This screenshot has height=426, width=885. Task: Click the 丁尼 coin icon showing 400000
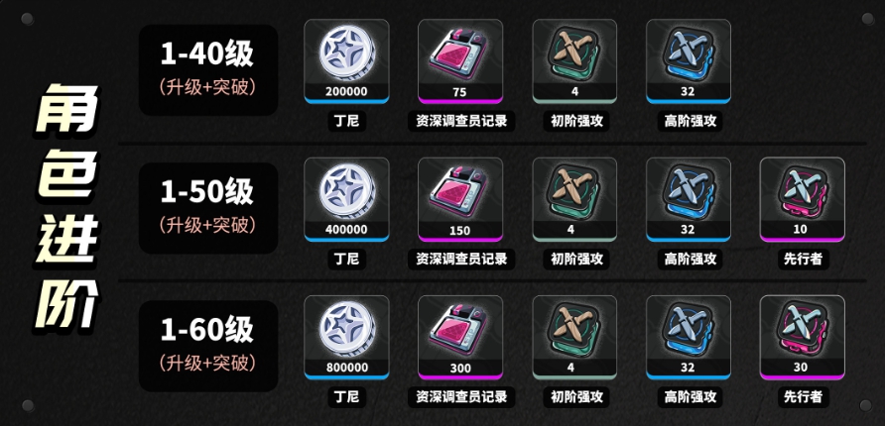[x=346, y=199]
